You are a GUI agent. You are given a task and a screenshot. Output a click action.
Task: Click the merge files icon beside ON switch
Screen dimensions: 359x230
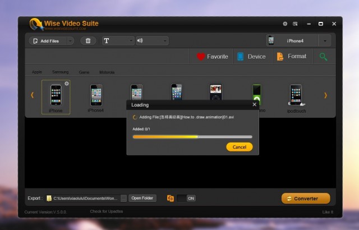pos(171,198)
